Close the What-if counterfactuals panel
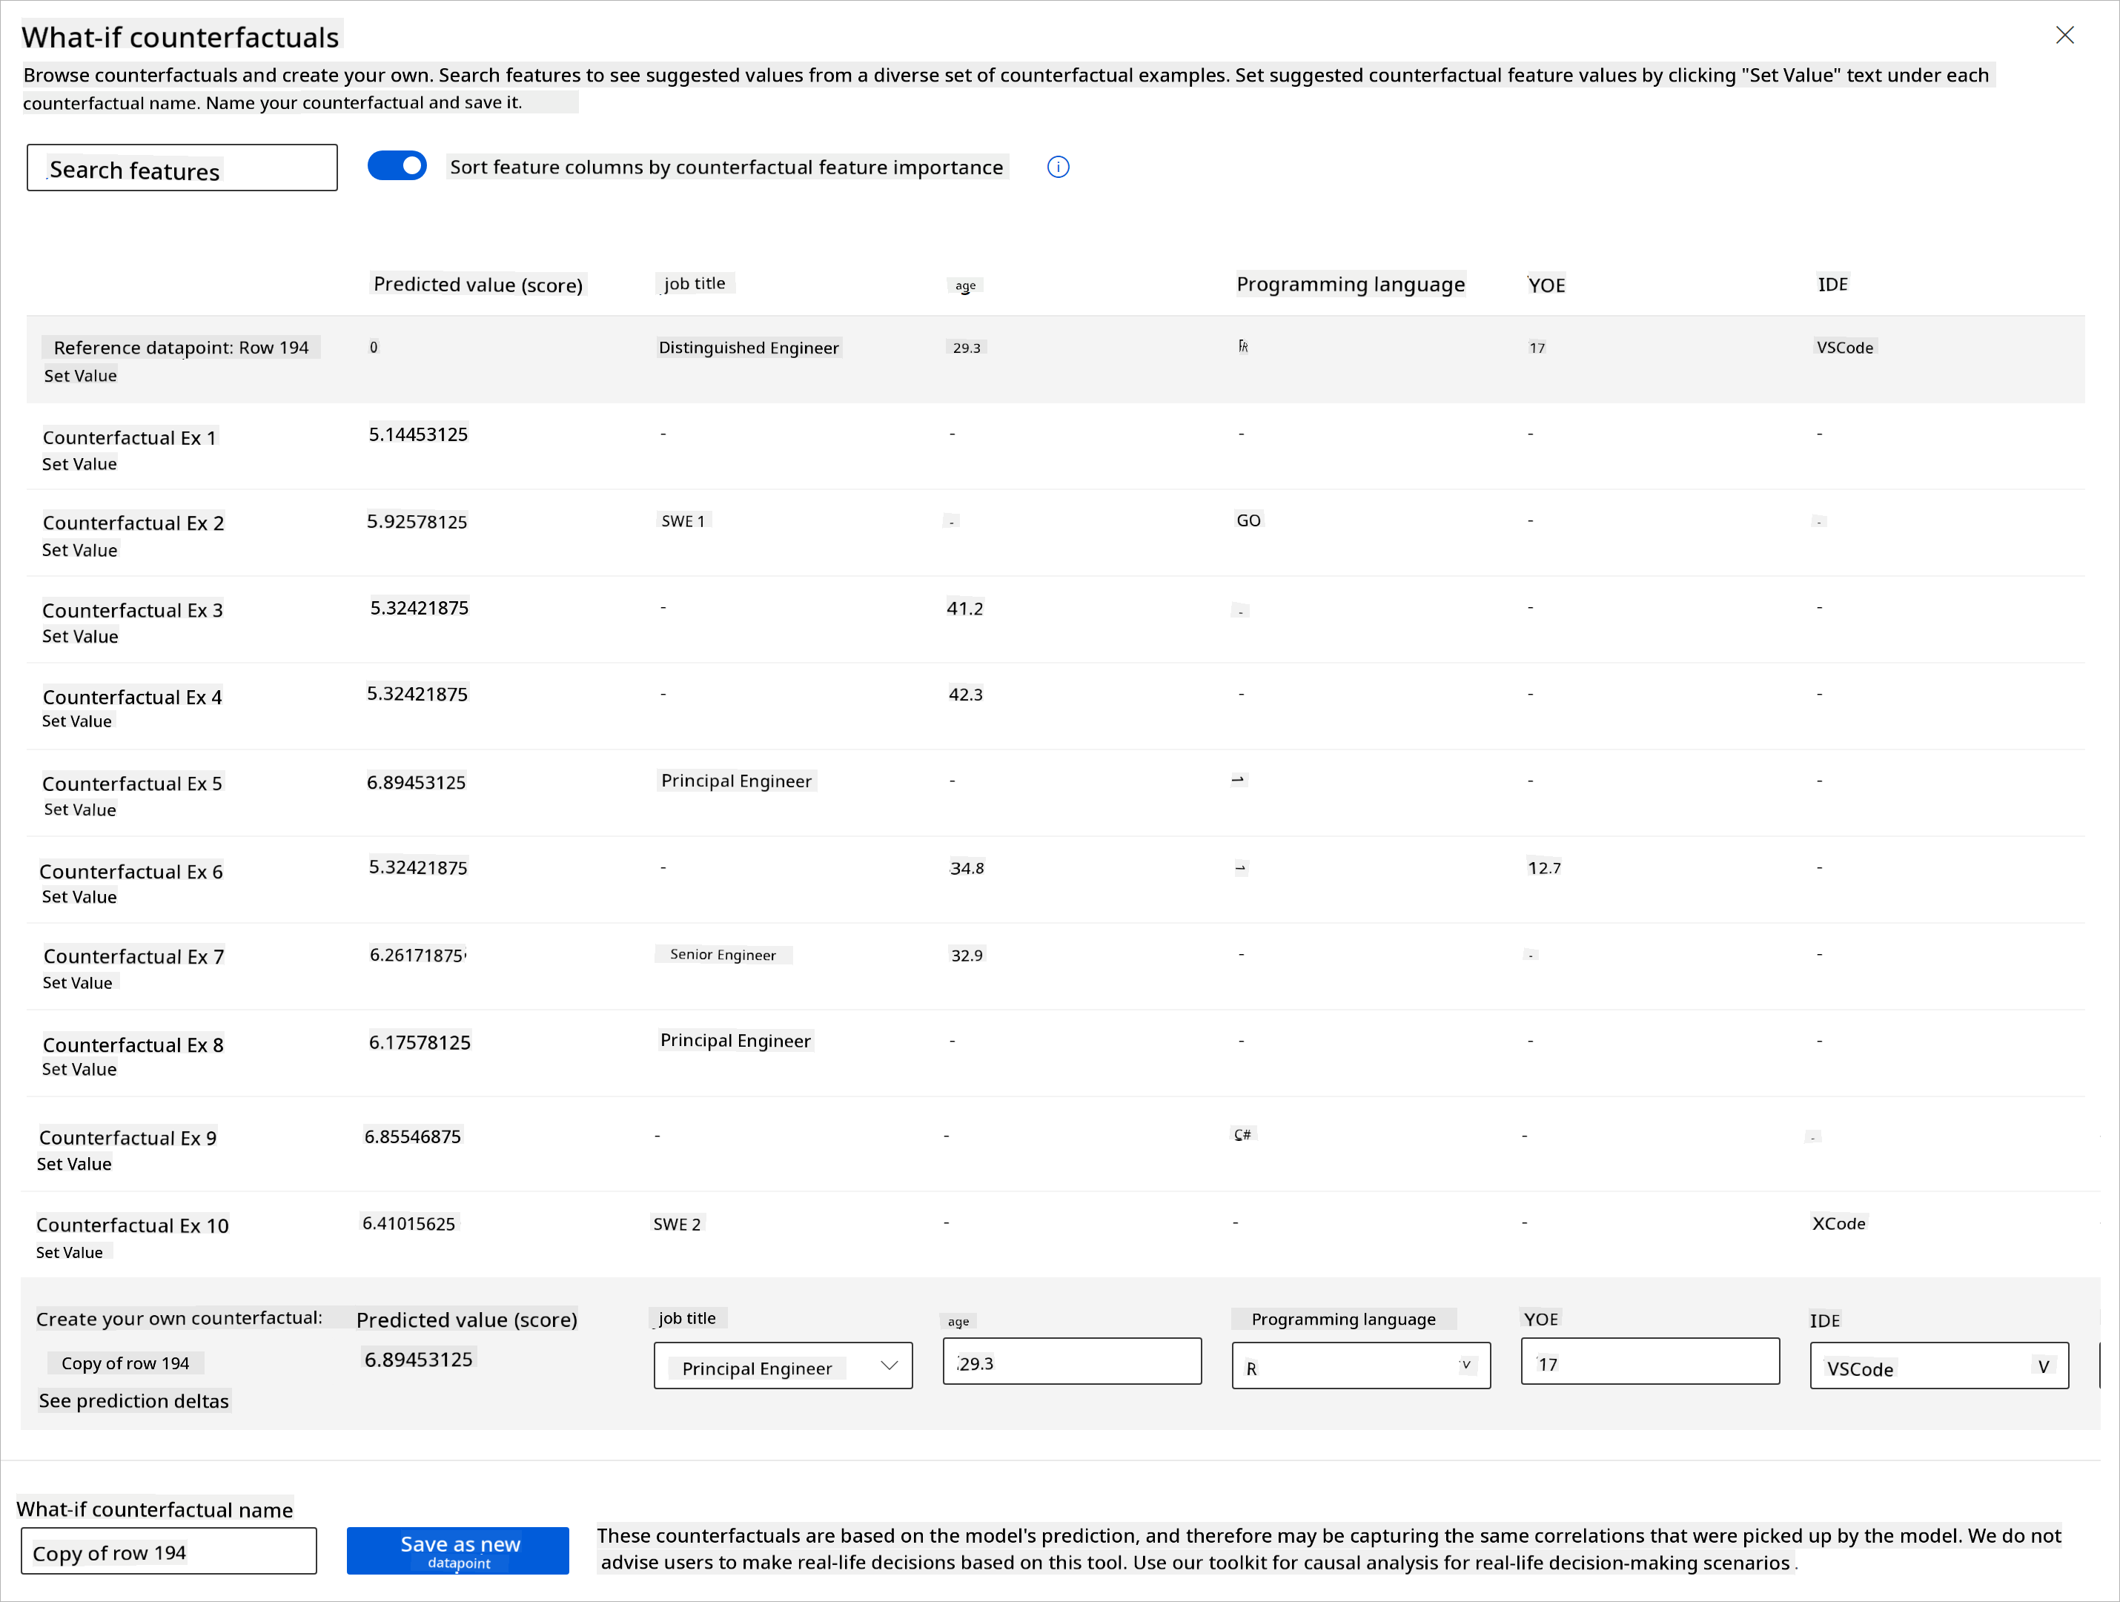 [2064, 36]
